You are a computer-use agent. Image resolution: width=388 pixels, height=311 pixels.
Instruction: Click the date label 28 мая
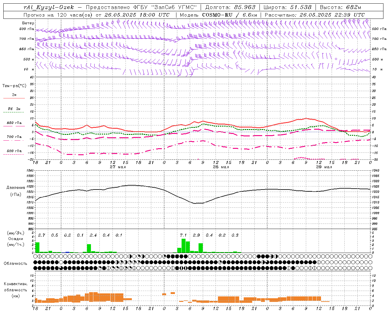click(221, 167)
